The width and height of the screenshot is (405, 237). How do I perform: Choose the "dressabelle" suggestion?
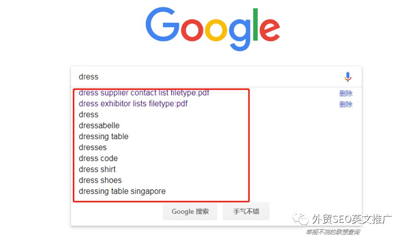pos(99,125)
